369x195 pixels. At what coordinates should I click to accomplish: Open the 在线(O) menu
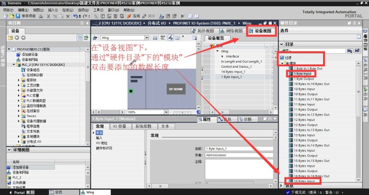[x=68, y=10]
